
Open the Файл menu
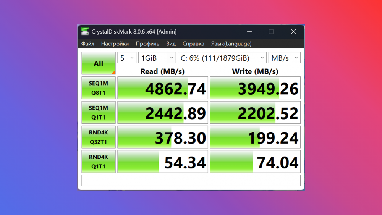point(88,44)
